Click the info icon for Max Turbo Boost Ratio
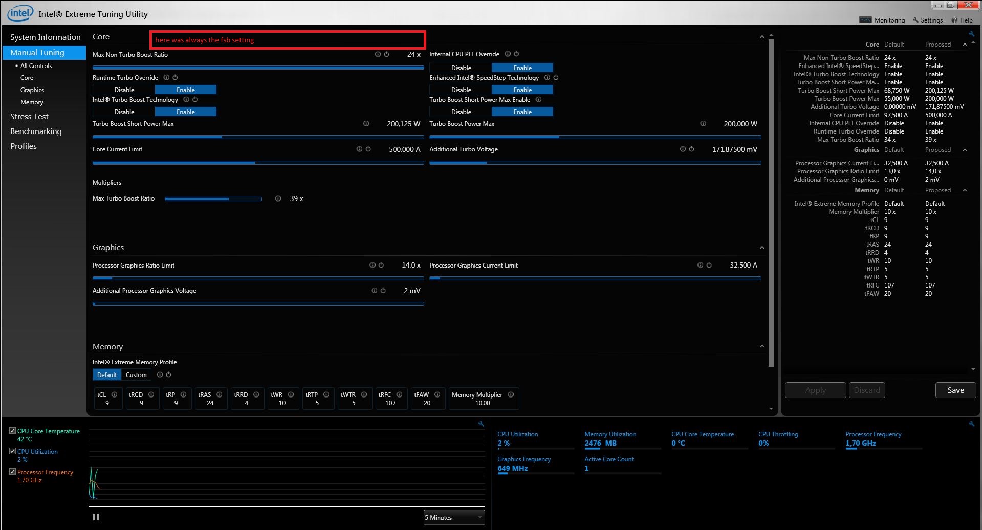This screenshot has width=982, height=530. click(x=278, y=198)
